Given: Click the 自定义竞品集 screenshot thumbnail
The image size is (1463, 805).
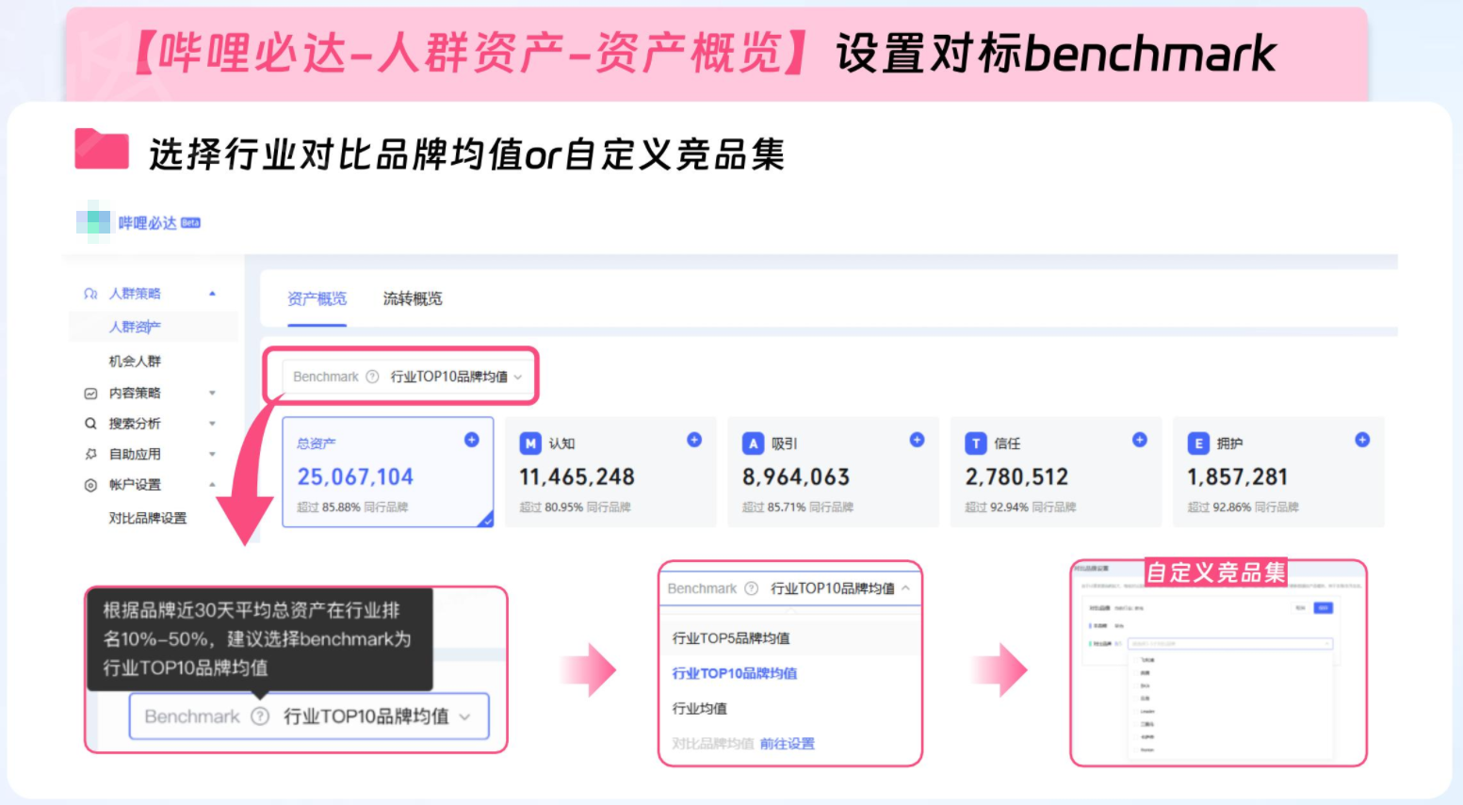Looking at the screenshot, I should click(1218, 663).
